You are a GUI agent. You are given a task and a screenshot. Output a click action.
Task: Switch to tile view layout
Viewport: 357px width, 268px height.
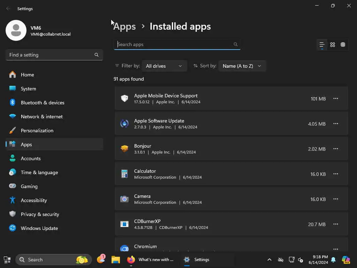click(343, 45)
